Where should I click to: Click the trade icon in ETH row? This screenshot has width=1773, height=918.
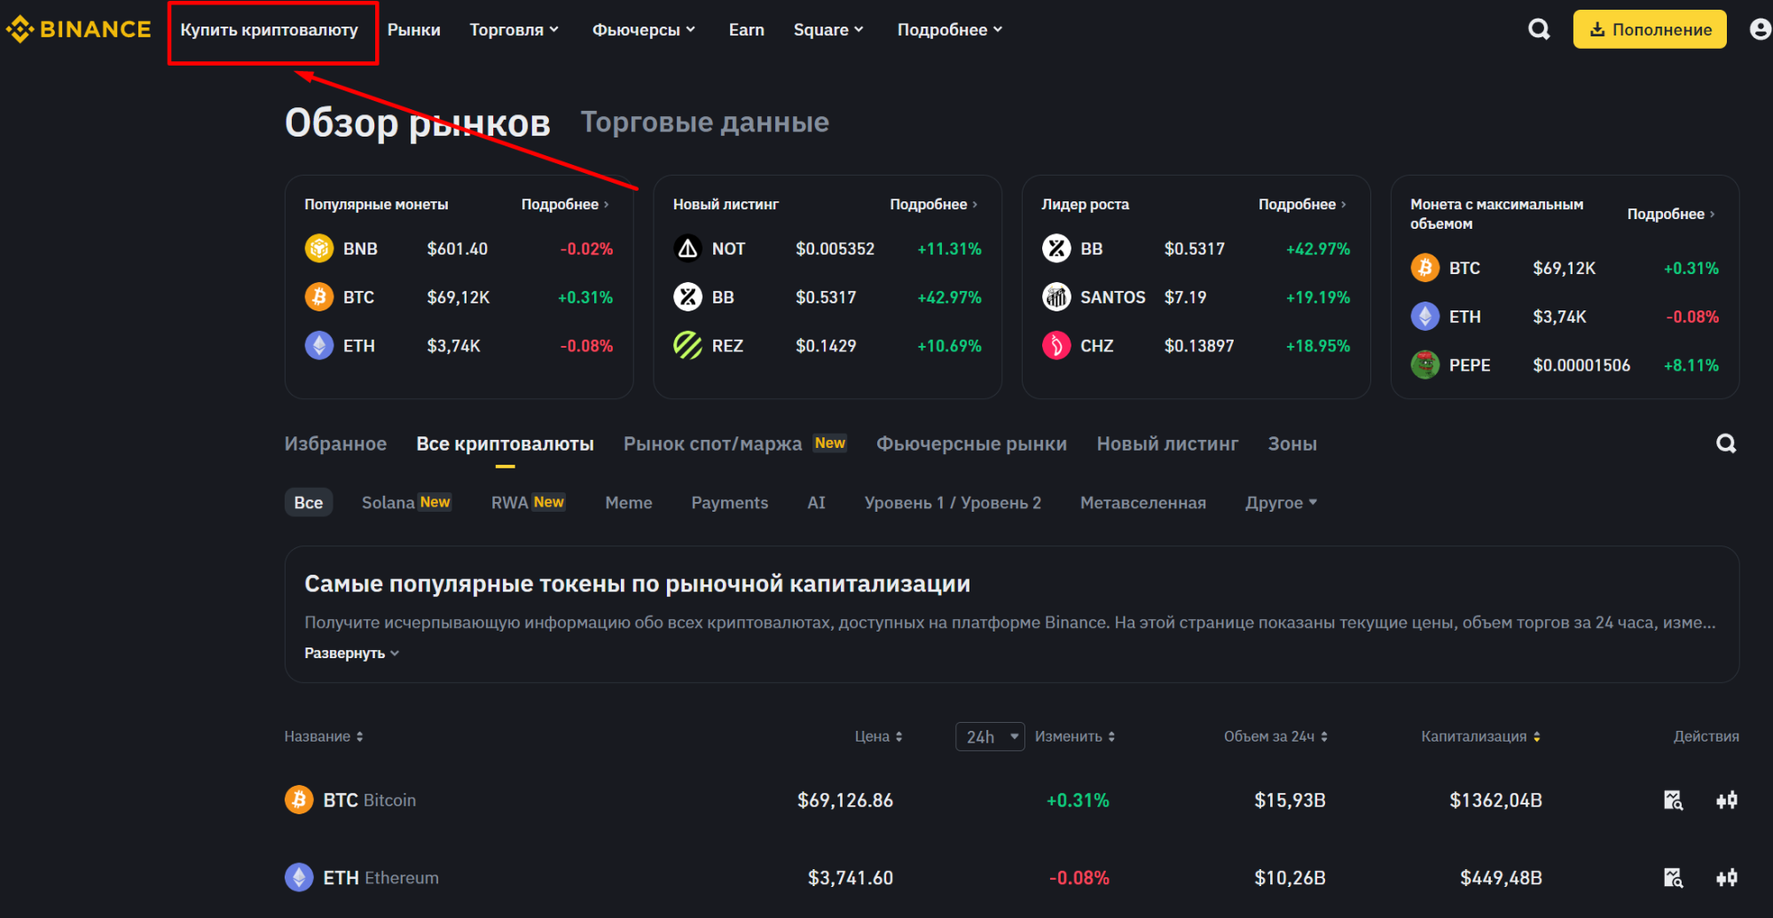[x=1726, y=877]
